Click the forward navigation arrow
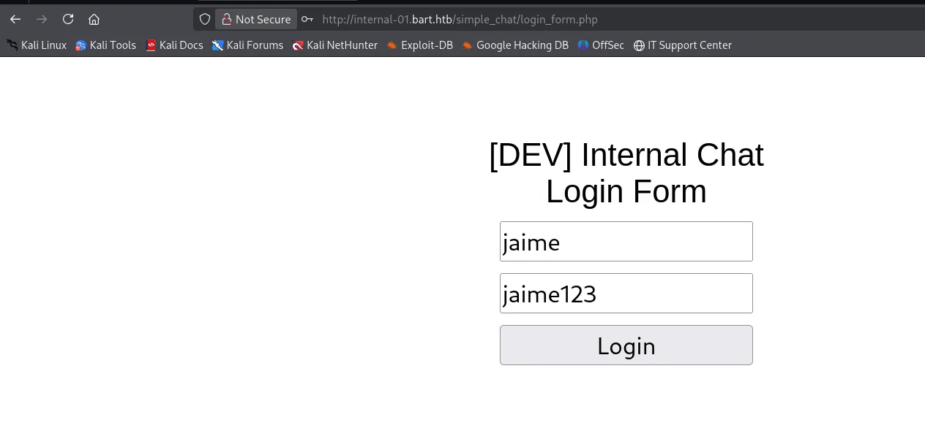925x428 pixels. [42, 19]
